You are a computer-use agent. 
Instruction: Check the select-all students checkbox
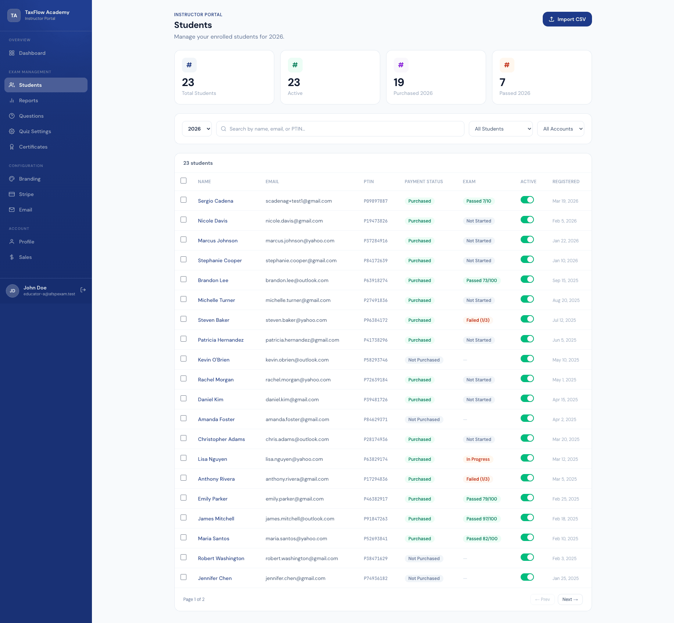point(183,181)
